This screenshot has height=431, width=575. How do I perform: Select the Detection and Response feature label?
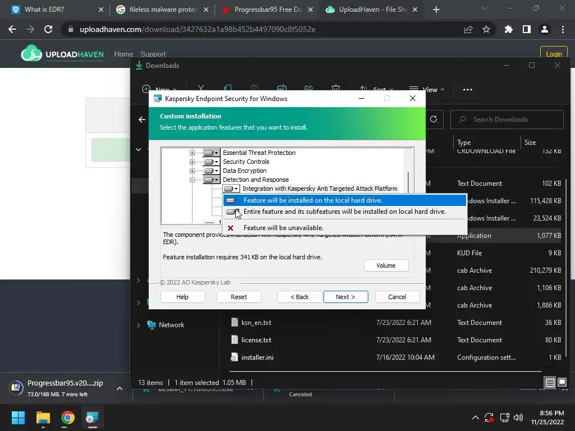pos(255,180)
